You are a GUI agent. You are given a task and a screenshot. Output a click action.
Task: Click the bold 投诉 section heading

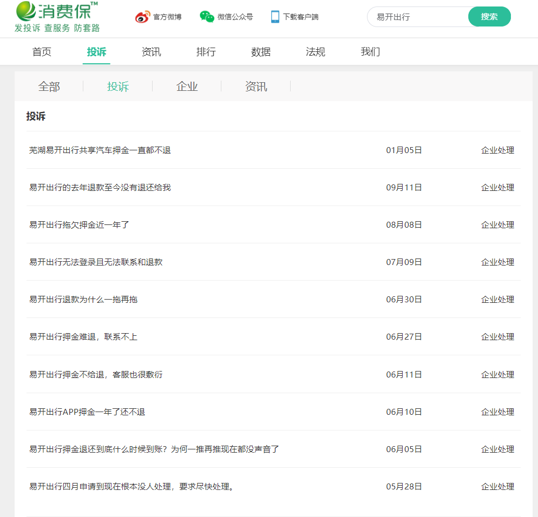36,116
